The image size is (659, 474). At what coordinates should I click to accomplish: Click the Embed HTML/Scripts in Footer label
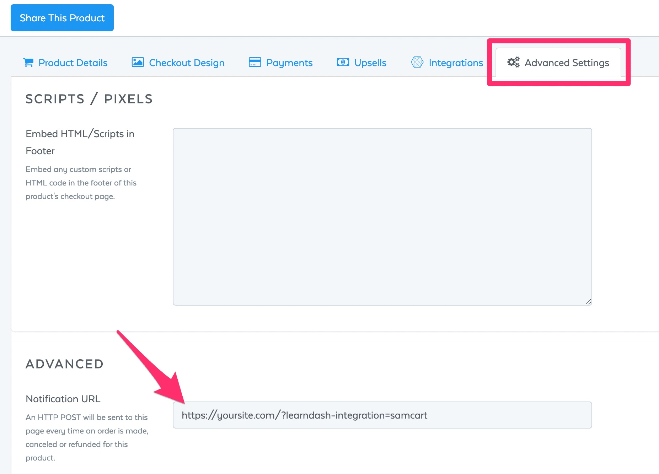pos(80,142)
